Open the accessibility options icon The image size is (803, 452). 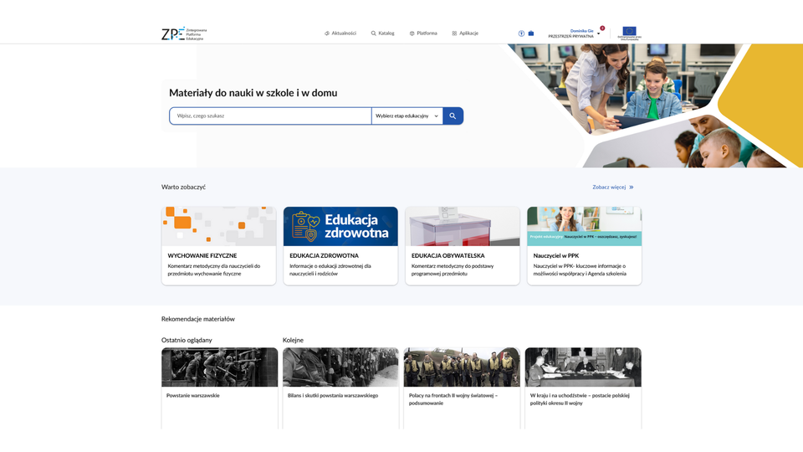coord(521,33)
